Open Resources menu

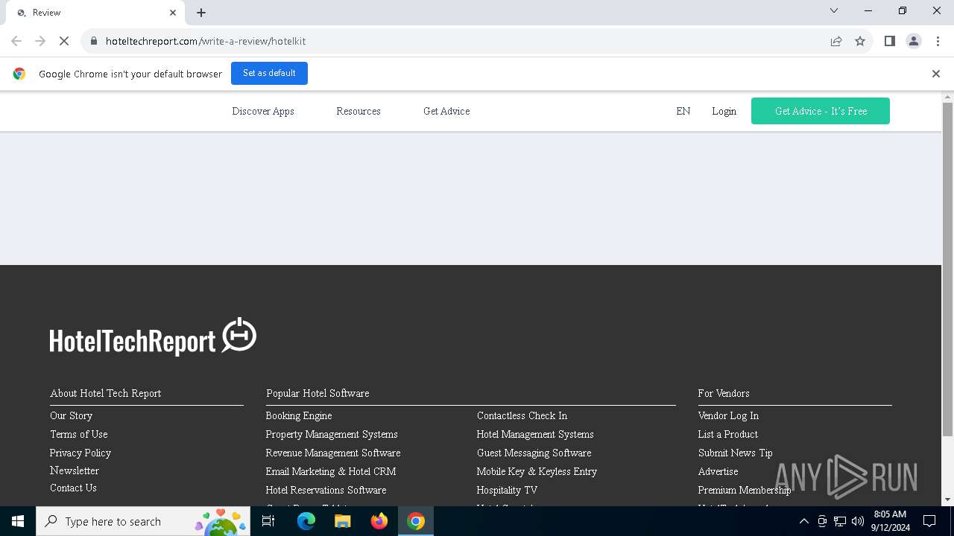click(358, 111)
